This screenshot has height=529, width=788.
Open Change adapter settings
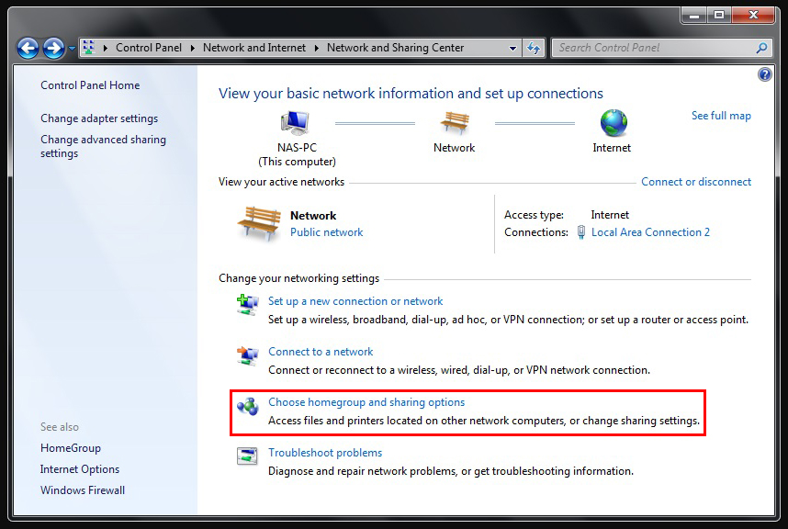pos(99,118)
